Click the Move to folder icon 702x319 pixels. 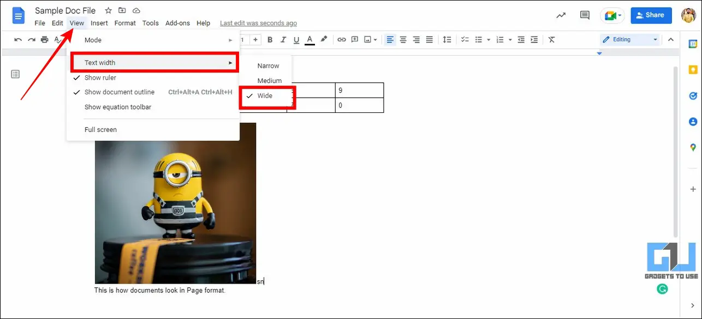click(x=122, y=10)
